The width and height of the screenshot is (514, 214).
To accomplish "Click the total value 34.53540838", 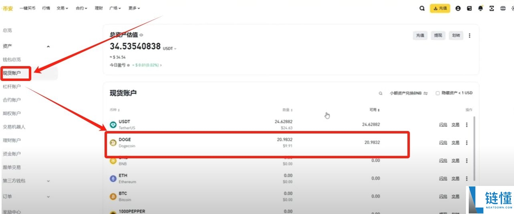I will tap(135, 46).
